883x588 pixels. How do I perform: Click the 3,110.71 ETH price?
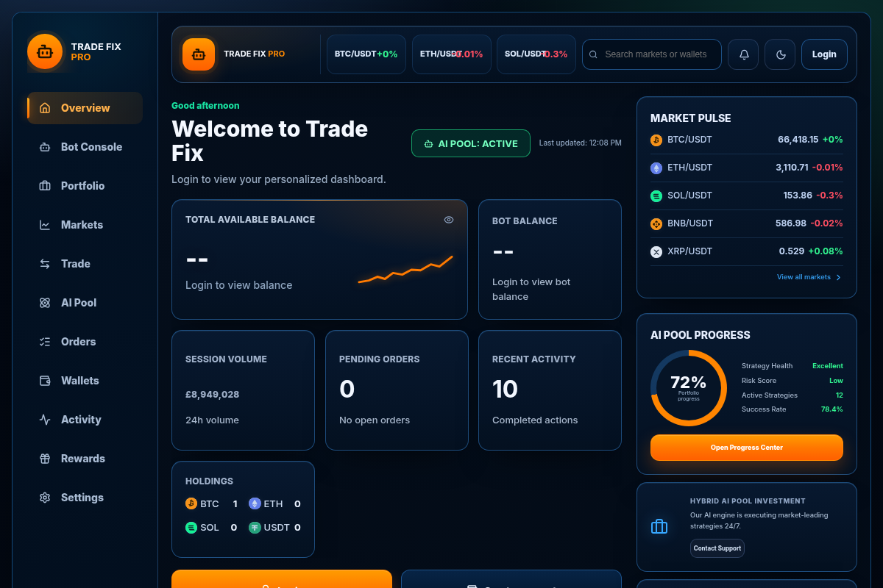(x=792, y=168)
